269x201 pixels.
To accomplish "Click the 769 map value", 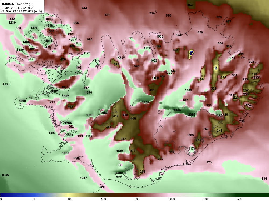I will click(x=206, y=129).
